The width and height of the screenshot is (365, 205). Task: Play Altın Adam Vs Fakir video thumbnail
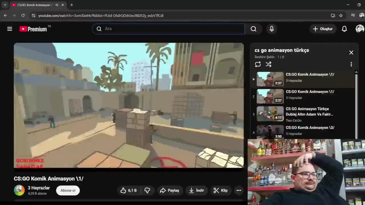point(270,114)
